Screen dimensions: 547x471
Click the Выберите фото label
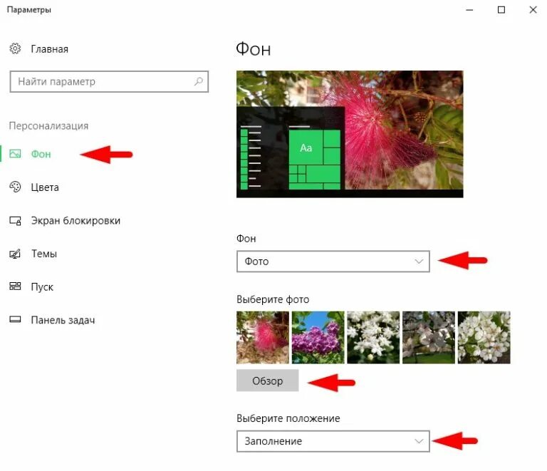273,299
